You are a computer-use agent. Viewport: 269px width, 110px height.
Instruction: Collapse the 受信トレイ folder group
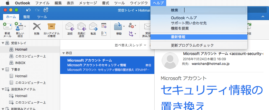click(x=2, y=43)
